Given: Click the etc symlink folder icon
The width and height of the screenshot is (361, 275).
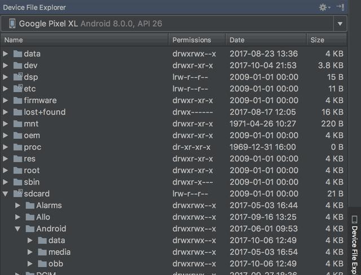Looking at the screenshot, I should [17, 89].
